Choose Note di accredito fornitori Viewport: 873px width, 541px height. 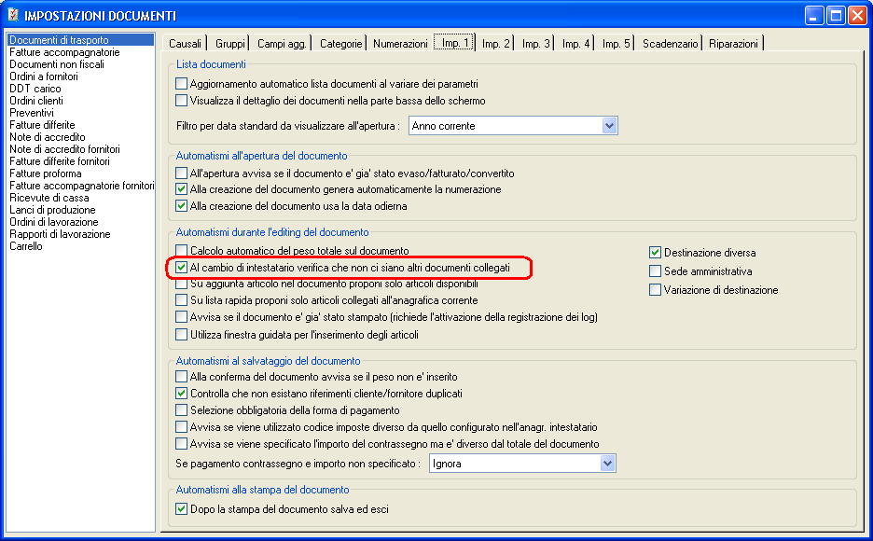click(x=81, y=149)
